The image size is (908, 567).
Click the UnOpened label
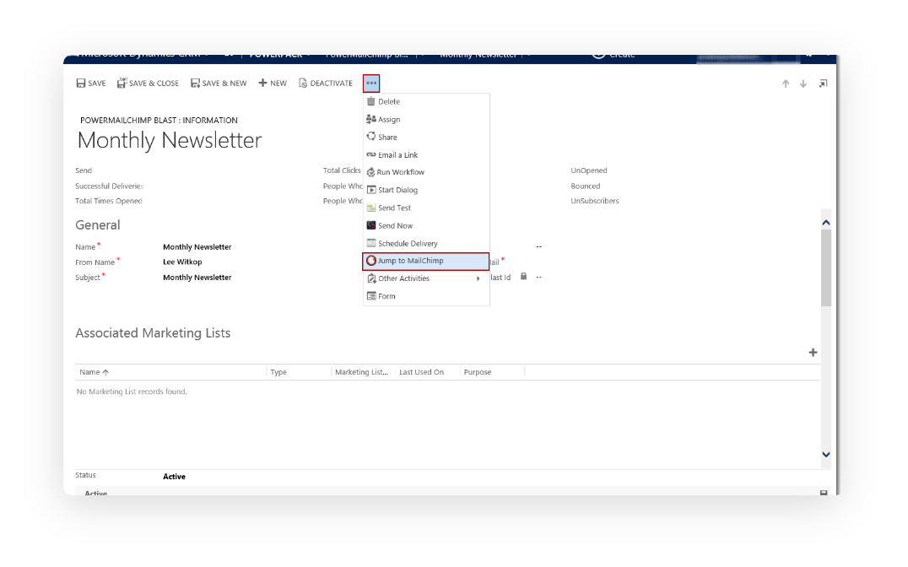click(x=589, y=170)
